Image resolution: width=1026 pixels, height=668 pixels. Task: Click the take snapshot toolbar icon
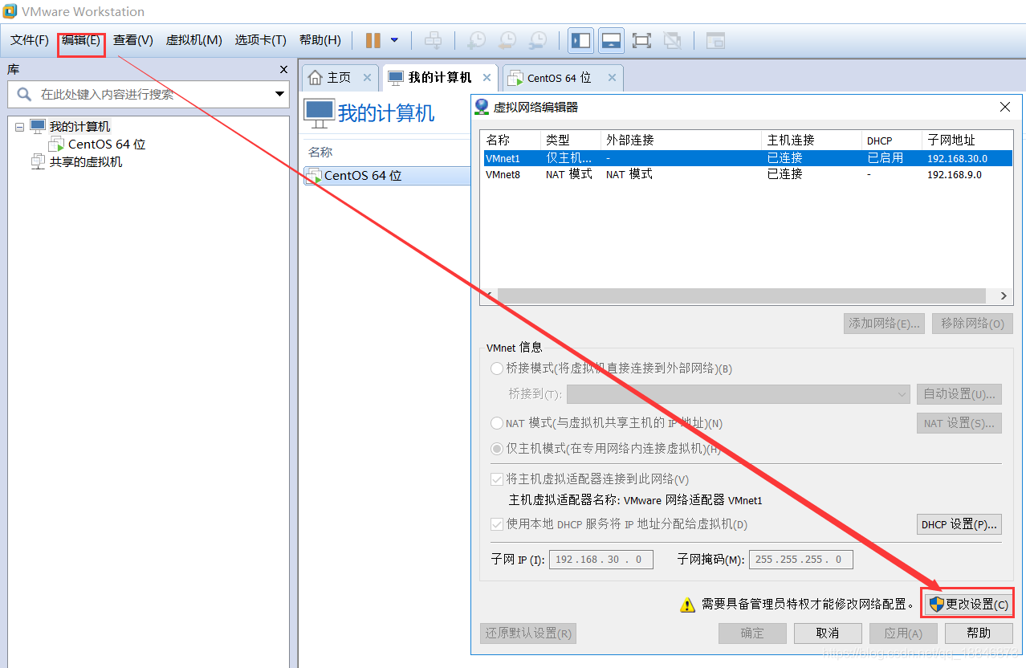pos(476,40)
